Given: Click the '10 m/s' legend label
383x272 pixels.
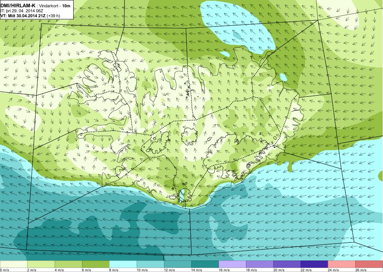Looking at the screenshot, I should click(x=142, y=270).
